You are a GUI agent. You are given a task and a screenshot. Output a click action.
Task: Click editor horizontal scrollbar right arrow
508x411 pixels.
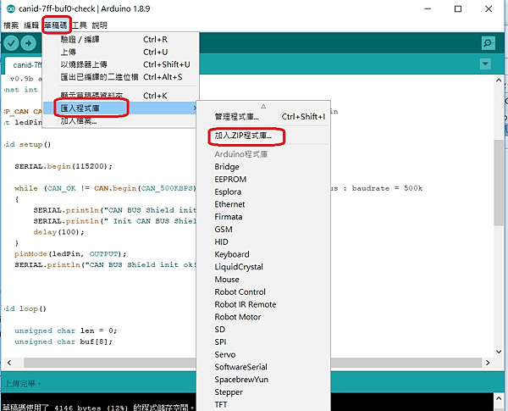point(488,363)
